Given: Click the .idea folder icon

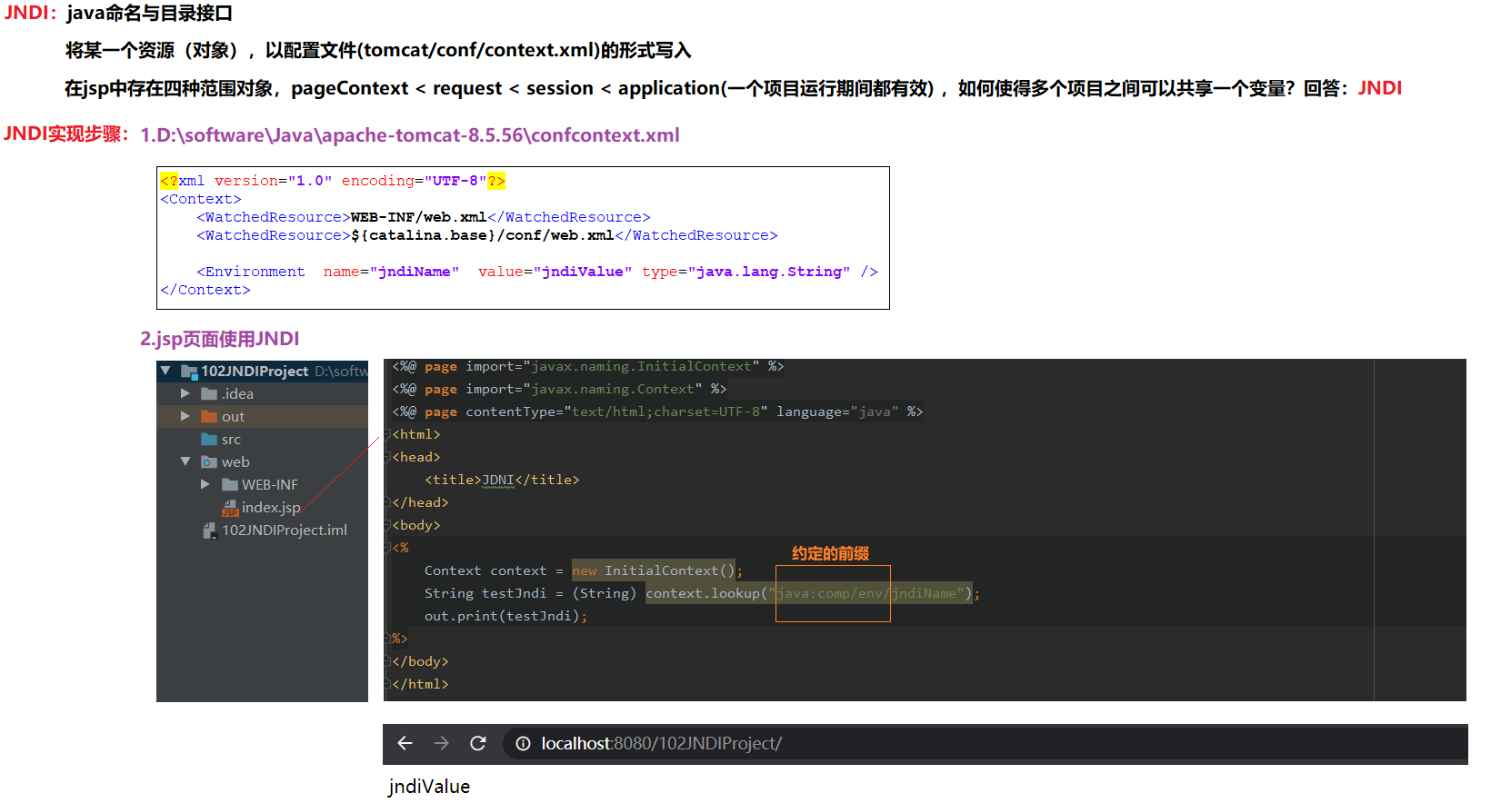Looking at the screenshot, I should 209,394.
